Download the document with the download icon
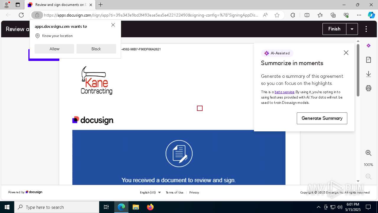The height and width of the screenshot is (213, 378). (x=368, y=74)
